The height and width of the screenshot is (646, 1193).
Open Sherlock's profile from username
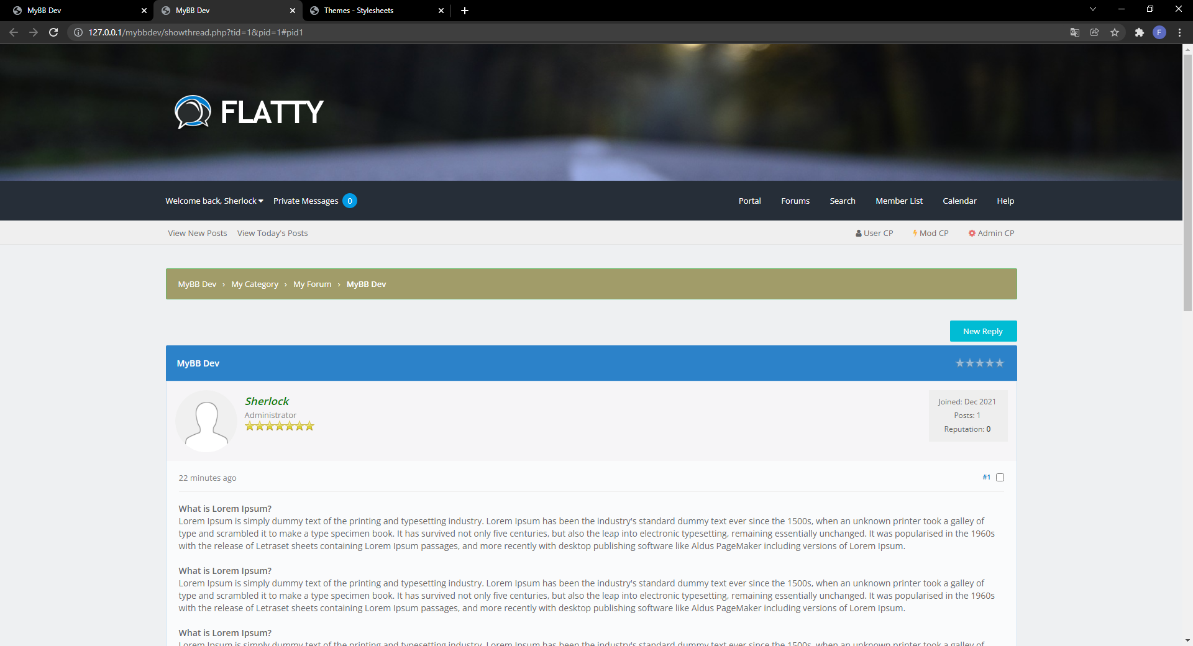click(267, 401)
